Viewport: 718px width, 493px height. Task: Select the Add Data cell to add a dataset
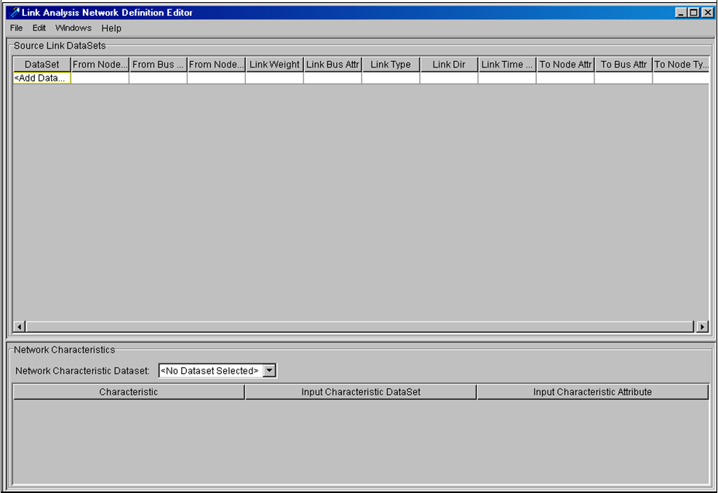pos(40,77)
